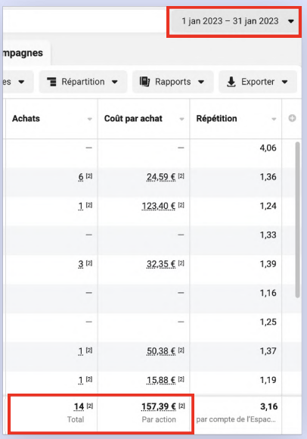Image resolution: width=307 pixels, height=439 pixels.
Task: Click the Répétition value 1,25
Action: click(268, 322)
